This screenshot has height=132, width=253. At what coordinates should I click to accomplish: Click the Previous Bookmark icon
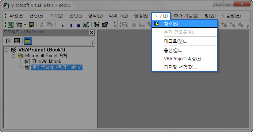point(232,25)
